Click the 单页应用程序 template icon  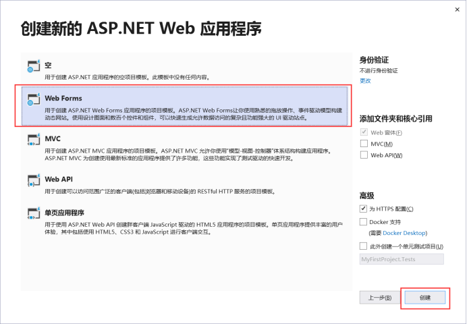[x=33, y=213]
